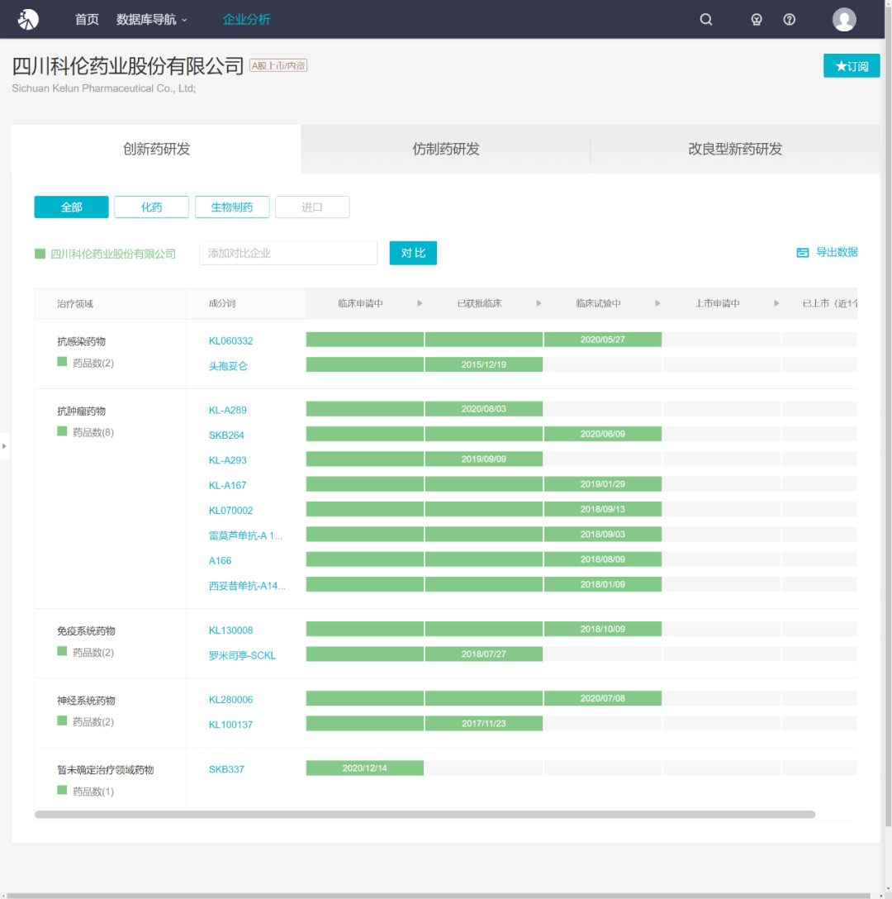Open the 罗米司亭-SCKL drug link

[242, 655]
